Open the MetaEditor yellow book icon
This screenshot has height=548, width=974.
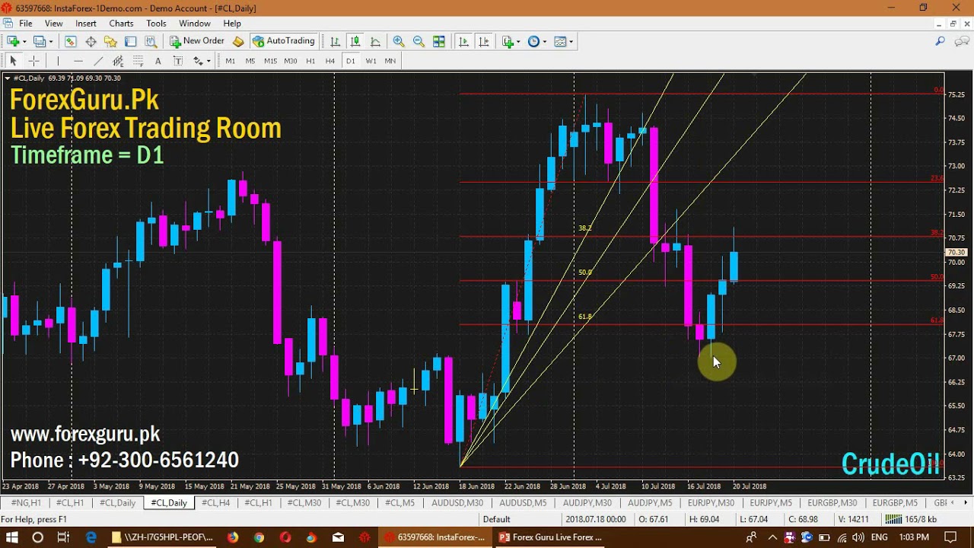[238, 41]
